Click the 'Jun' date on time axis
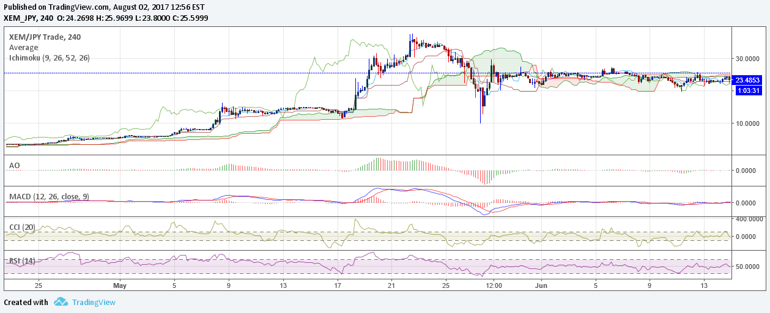Viewport: 770px width, 313px height. (541, 285)
